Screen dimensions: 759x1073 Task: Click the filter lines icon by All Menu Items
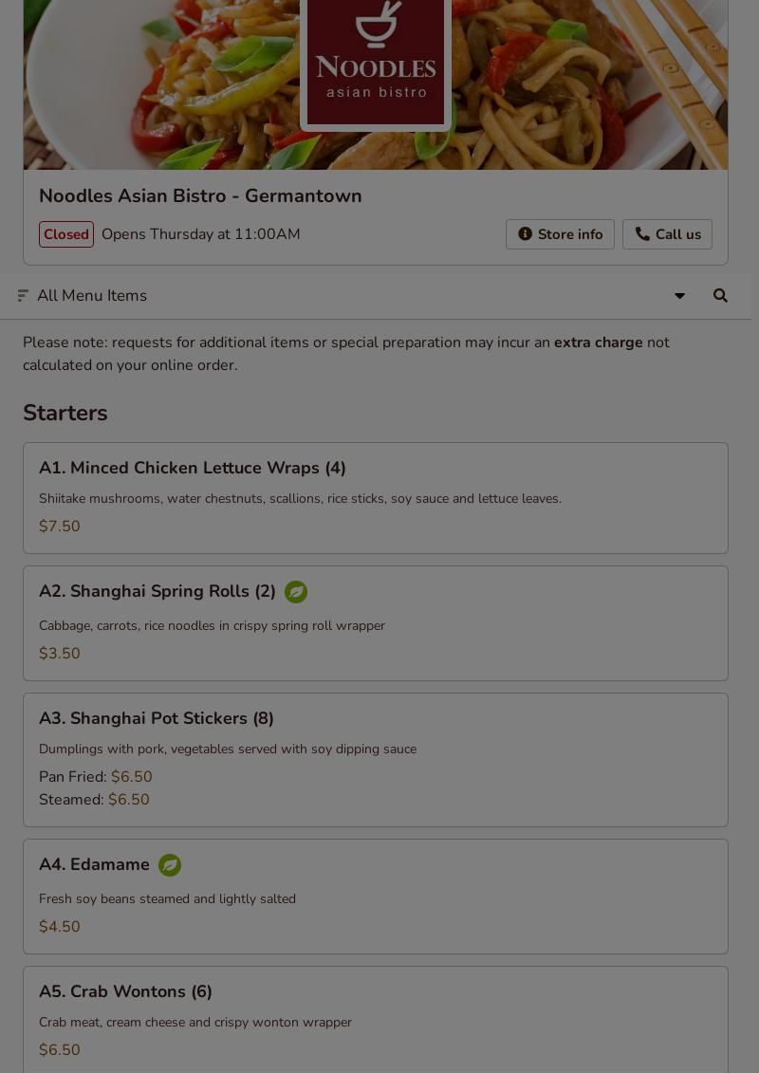point(23,296)
